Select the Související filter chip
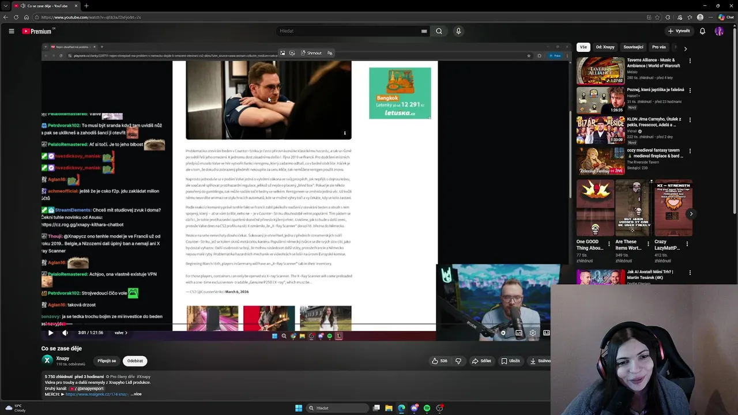This screenshot has width=738, height=415. tap(633, 47)
